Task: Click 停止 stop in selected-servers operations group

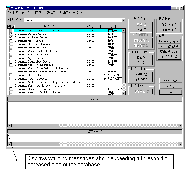Action: (x=141, y=63)
